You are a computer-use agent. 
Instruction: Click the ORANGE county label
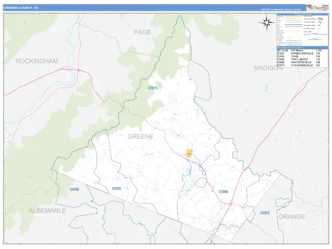point(292,217)
